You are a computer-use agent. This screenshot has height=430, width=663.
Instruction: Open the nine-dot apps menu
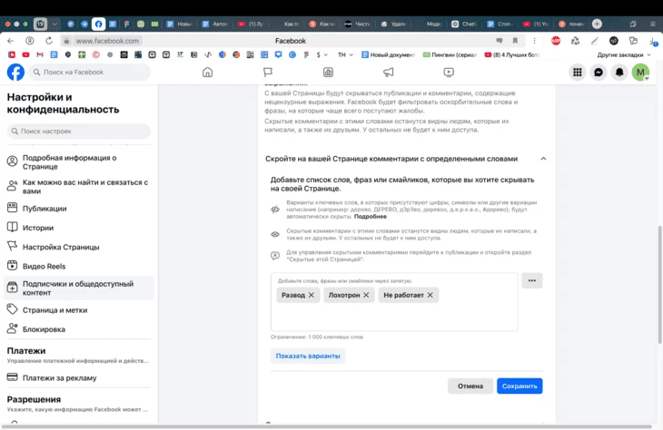pos(577,73)
